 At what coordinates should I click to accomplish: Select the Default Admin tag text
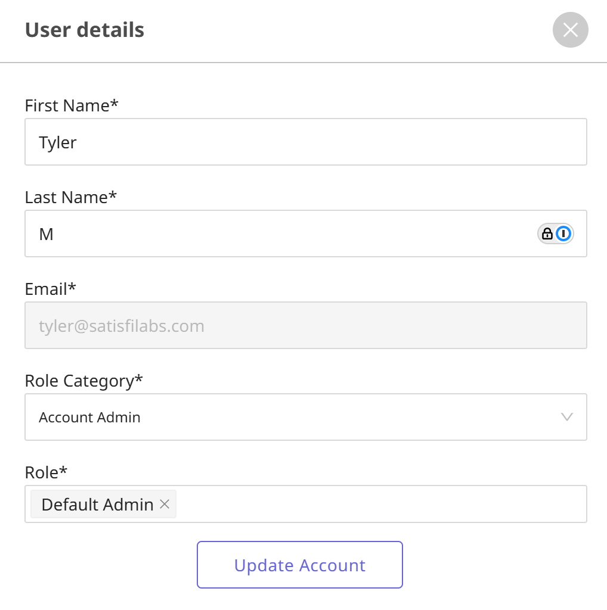tap(97, 505)
